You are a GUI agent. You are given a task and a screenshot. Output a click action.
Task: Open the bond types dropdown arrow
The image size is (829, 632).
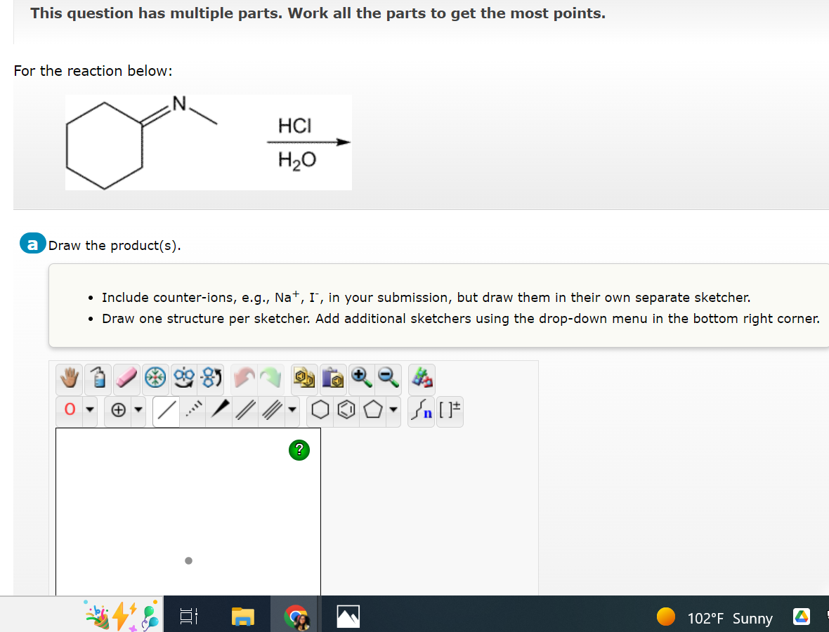292,410
